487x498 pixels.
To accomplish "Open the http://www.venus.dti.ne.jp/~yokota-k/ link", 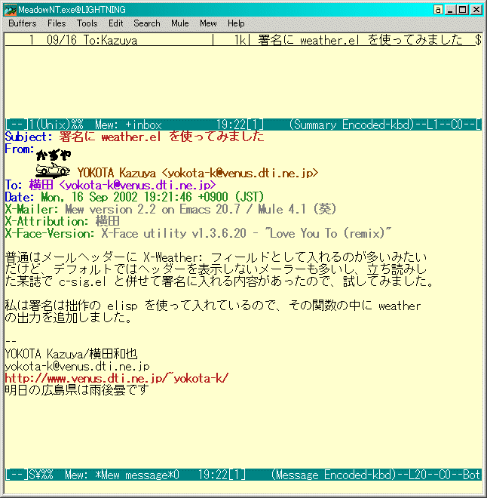I will click(116, 379).
